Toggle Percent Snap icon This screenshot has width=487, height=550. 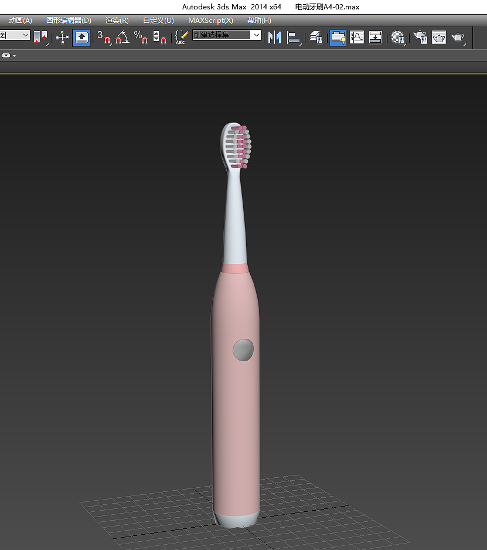coord(141,37)
